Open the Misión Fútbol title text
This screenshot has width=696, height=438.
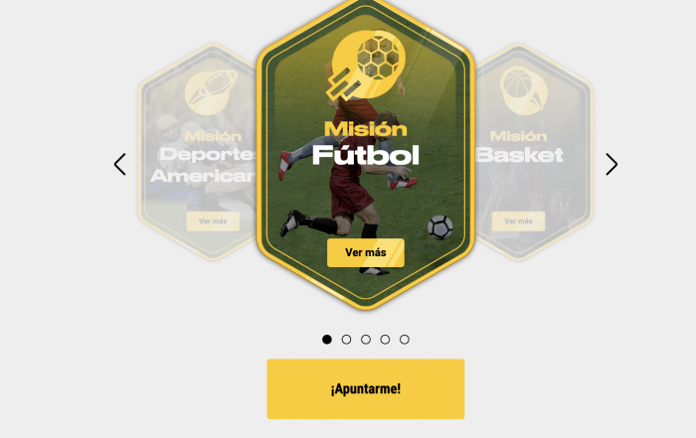click(366, 143)
